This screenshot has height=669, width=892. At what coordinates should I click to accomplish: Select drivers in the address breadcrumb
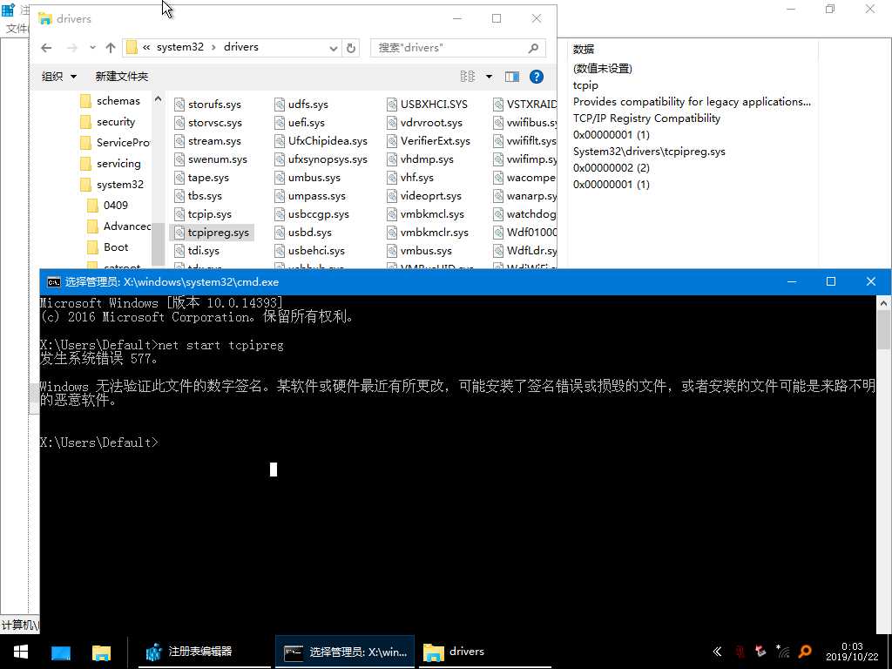click(241, 47)
